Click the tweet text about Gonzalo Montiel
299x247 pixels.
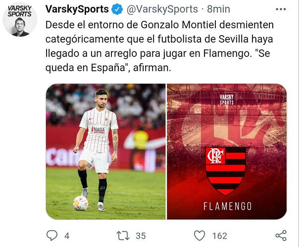tap(159, 47)
